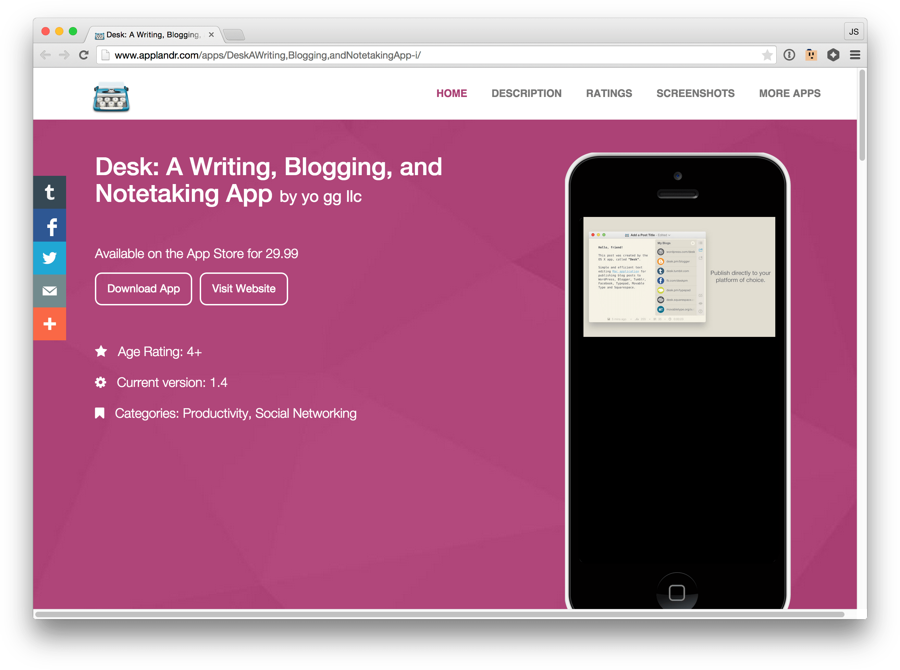Click the 'Current version: 1.4' text

[x=172, y=382]
